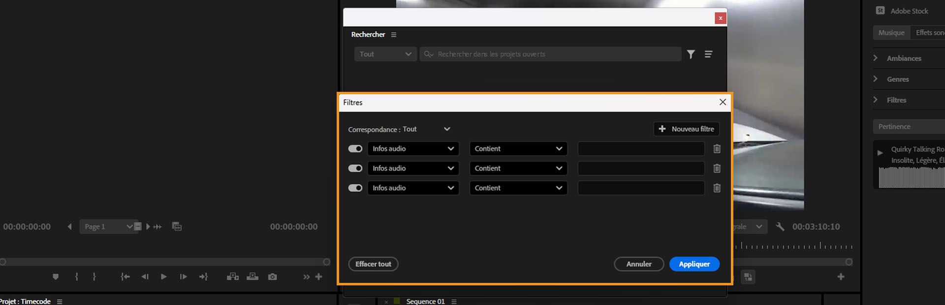Viewport: 945px width, 305px height.
Task: Open second row Infos audio dropdown
Action: tap(413, 168)
